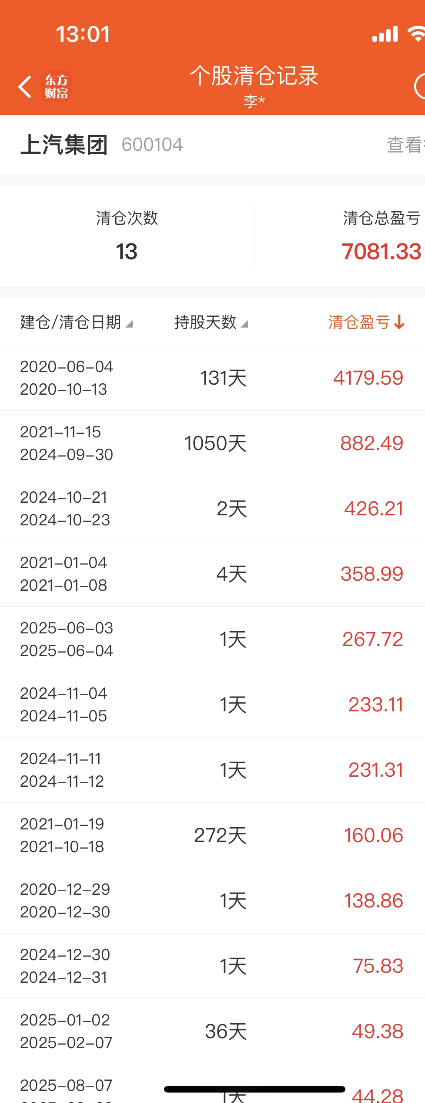The image size is (425, 1103).
Task: Open the 131天 holding record with 4179.59 profit
Action: click(x=212, y=378)
